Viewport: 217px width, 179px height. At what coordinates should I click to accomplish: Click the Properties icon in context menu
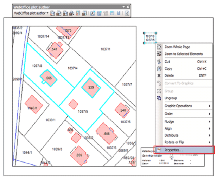[159, 150]
